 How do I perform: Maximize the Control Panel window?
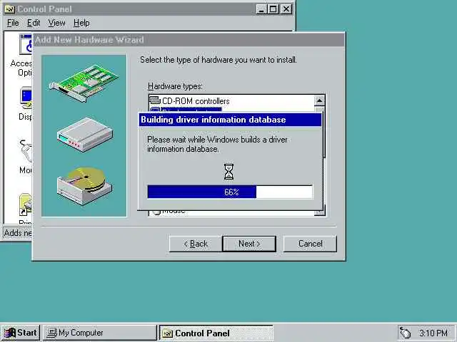pos(273,9)
